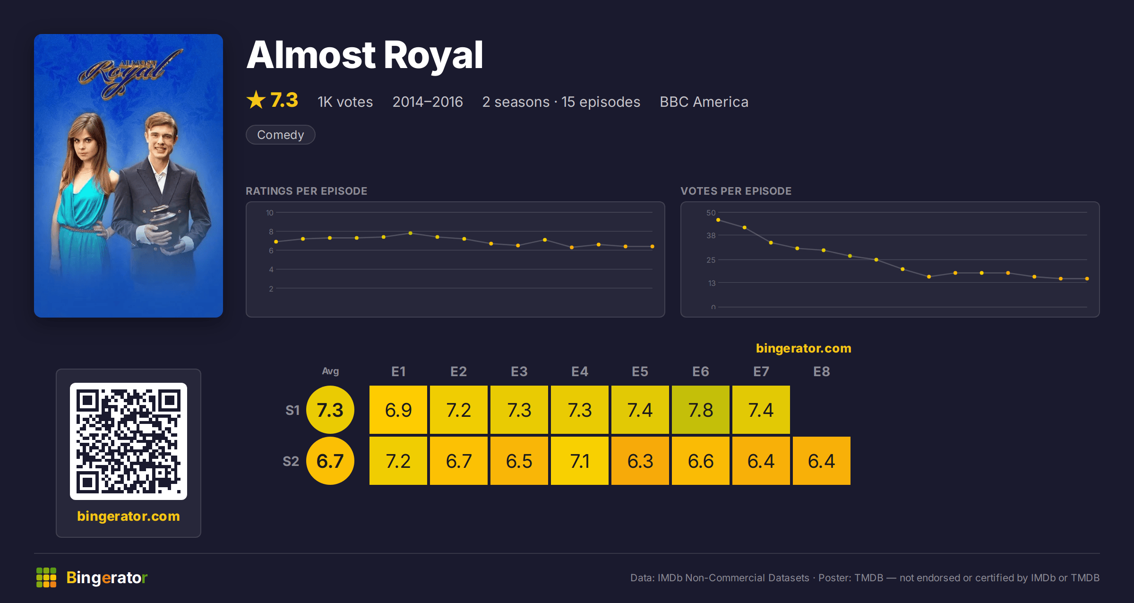Click the yellow star rating icon
This screenshot has width=1134, height=603.
[256, 100]
